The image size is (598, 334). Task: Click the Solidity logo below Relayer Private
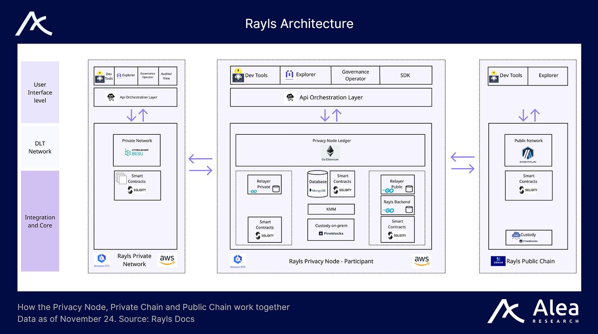click(x=265, y=236)
